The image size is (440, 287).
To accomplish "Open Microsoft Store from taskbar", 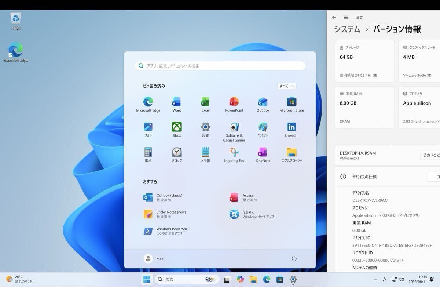I will [280, 280].
